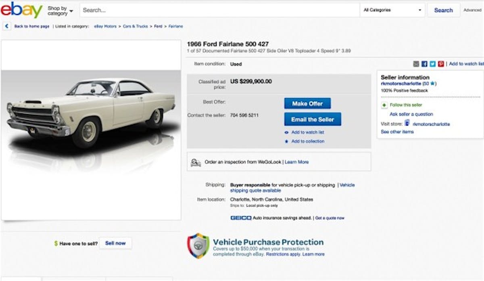This screenshot has width=484, height=281.
Task: Share listing via email icon
Action: (x=416, y=64)
